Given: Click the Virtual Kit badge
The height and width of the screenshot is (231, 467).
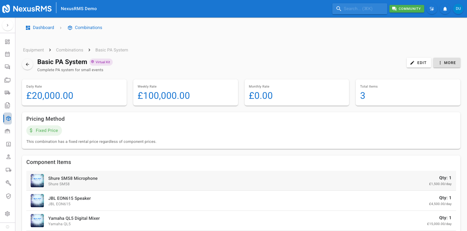Looking at the screenshot, I should pyautogui.click(x=101, y=62).
